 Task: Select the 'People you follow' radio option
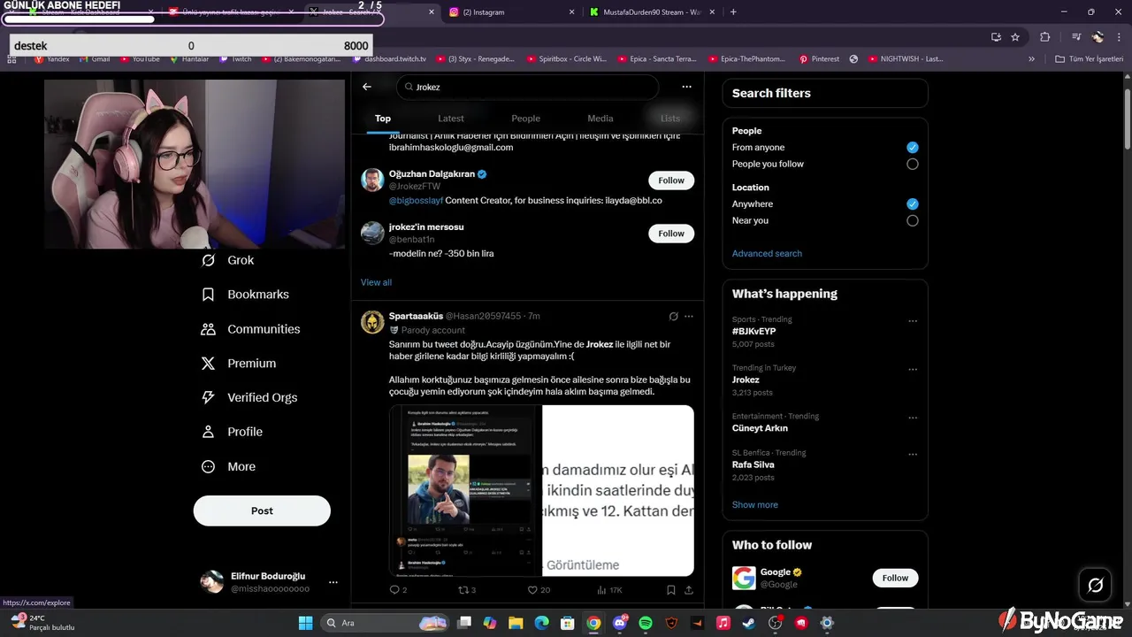(913, 164)
